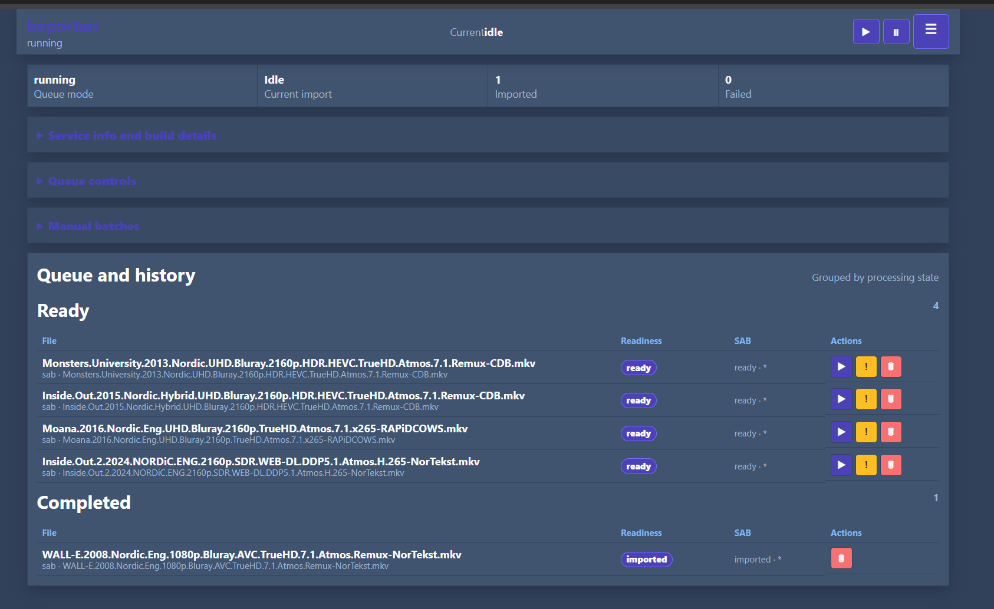The height and width of the screenshot is (609, 994).
Task: Click the 'Queue and history' heading
Action: pyautogui.click(x=116, y=276)
